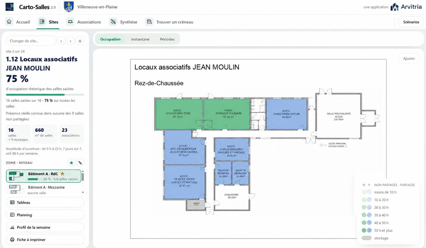The height and width of the screenshot is (248, 426).
Task: Select the Entraide Solidaire room
Action: (x=227, y=114)
